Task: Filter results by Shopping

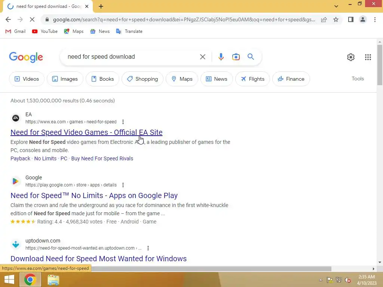Action: [143, 79]
